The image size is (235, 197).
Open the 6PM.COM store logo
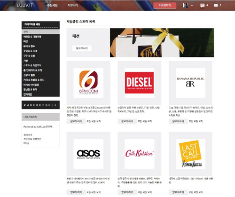coord(88,83)
